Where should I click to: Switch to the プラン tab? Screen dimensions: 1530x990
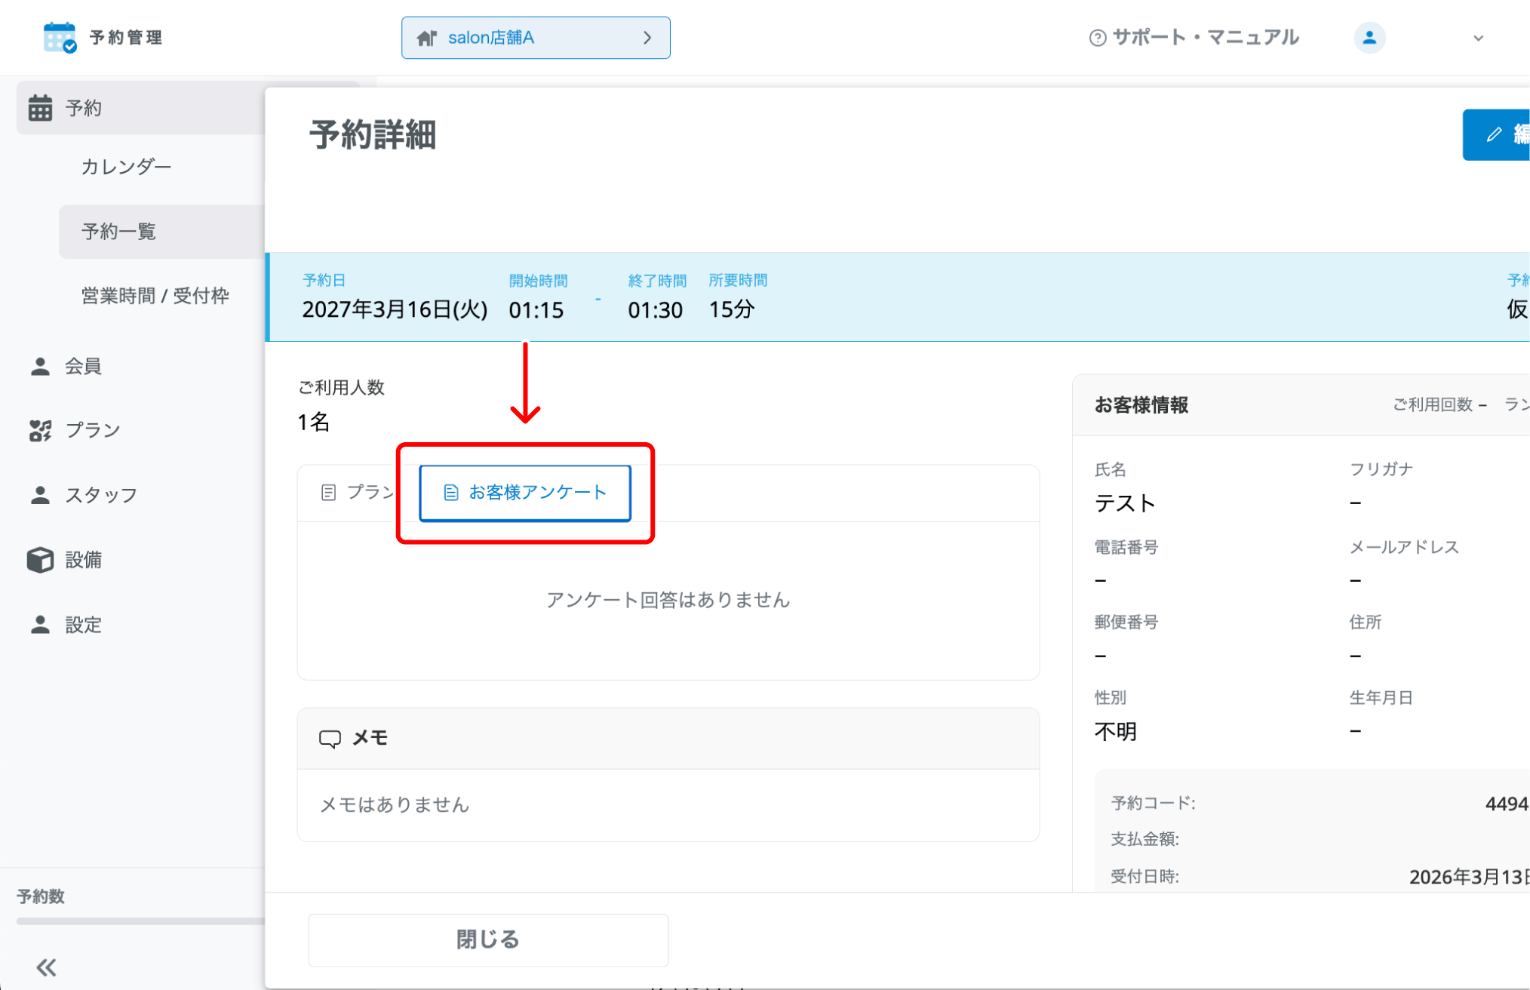pos(358,493)
